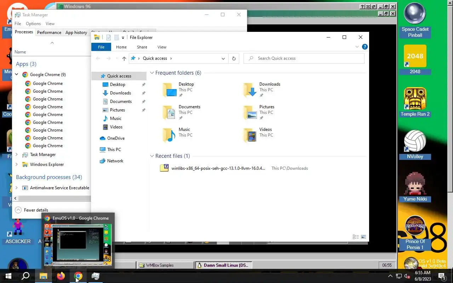Open address bar history dropdown

tap(223, 58)
